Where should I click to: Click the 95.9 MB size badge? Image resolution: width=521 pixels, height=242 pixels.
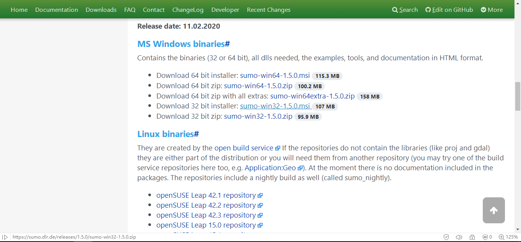pos(308,117)
